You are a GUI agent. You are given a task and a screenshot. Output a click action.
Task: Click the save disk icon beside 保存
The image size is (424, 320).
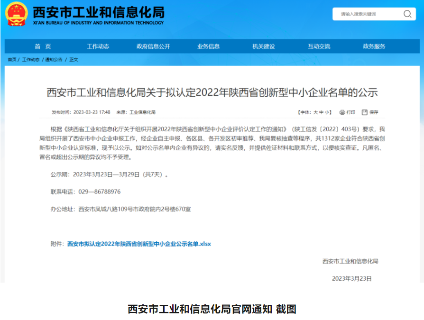[x=364, y=112]
